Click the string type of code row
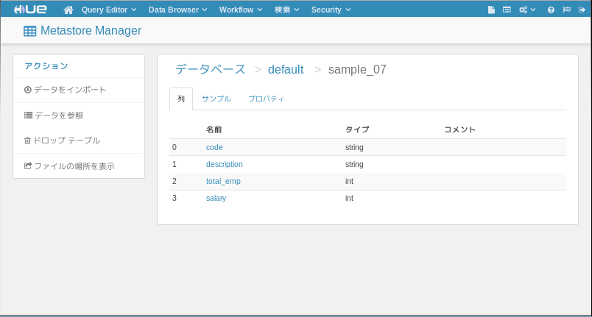Image resolution: width=592 pixels, height=317 pixels. [354, 147]
